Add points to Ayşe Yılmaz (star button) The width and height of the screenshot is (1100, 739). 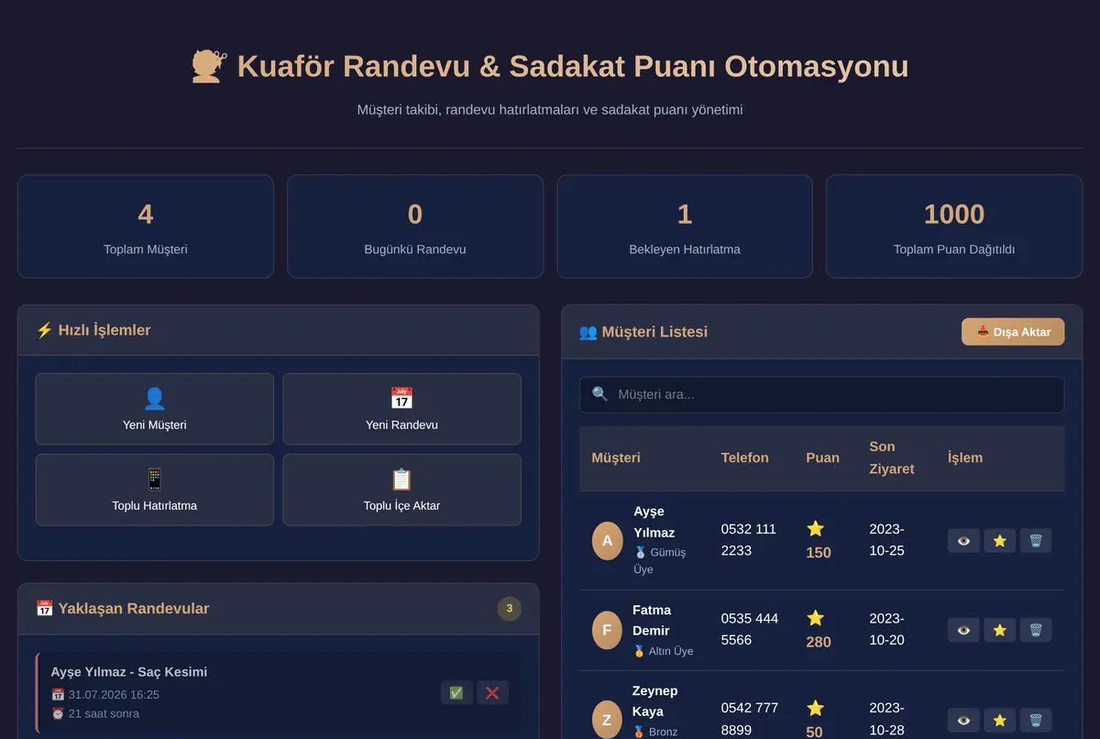click(999, 541)
